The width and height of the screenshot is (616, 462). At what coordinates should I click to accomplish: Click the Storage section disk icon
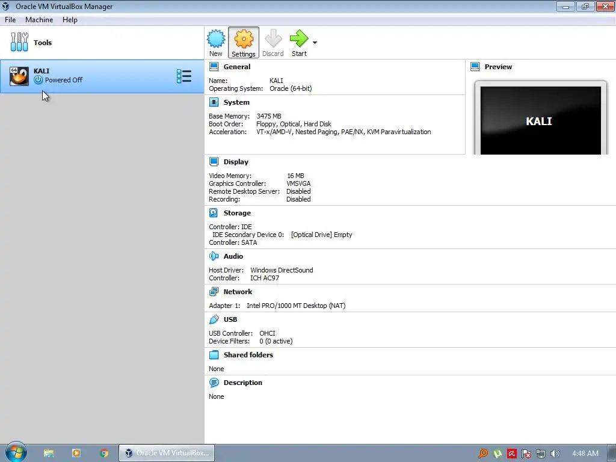click(214, 213)
